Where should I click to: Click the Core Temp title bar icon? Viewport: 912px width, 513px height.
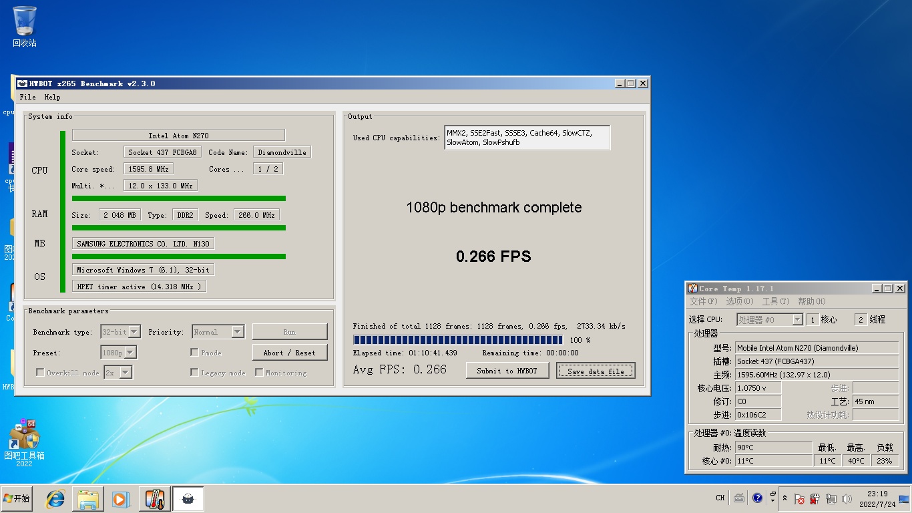click(693, 289)
